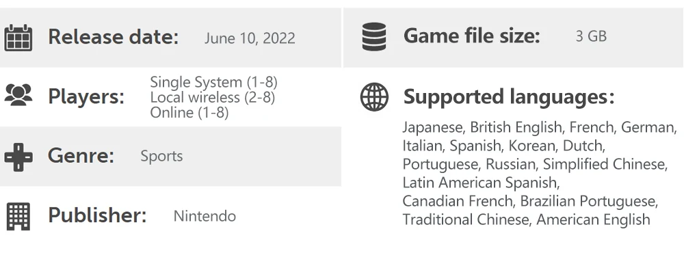
Task: Click the globe icon beside Supported languages
Action: pyautogui.click(x=374, y=97)
